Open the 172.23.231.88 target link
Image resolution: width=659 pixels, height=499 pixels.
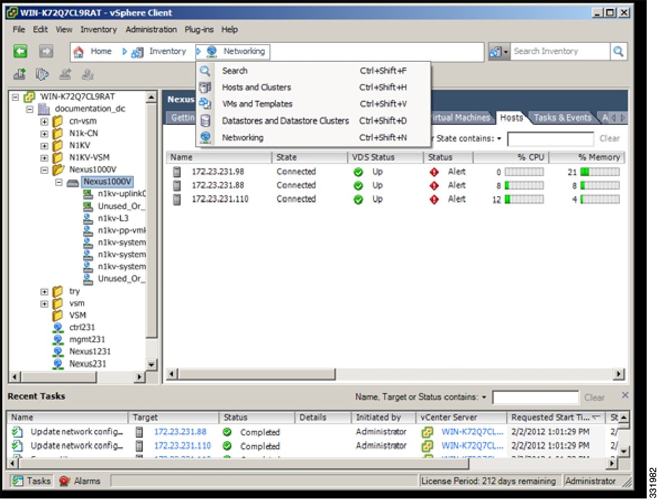pyautogui.click(x=180, y=432)
